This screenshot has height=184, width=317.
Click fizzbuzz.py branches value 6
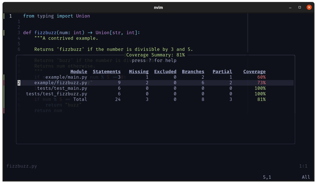[x=203, y=83]
